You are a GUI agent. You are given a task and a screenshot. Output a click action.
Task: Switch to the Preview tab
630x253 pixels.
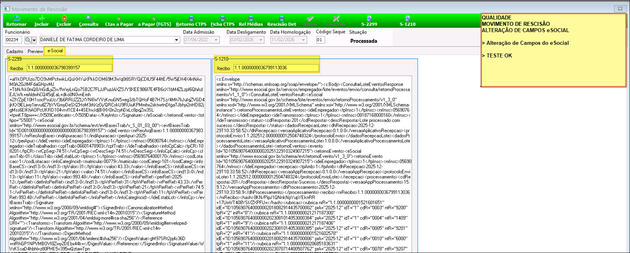pyautogui.click(x=35, y=51)
